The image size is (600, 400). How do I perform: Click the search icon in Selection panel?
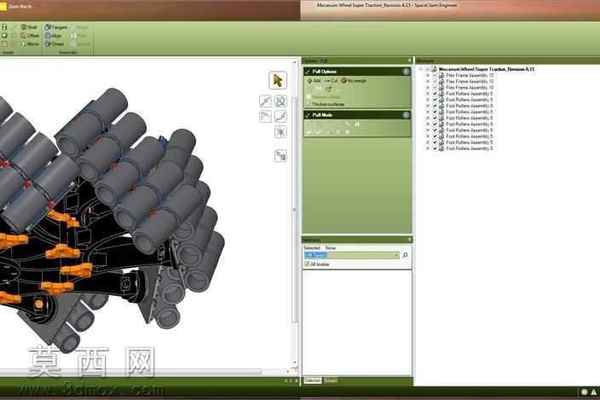coord(405,255)
